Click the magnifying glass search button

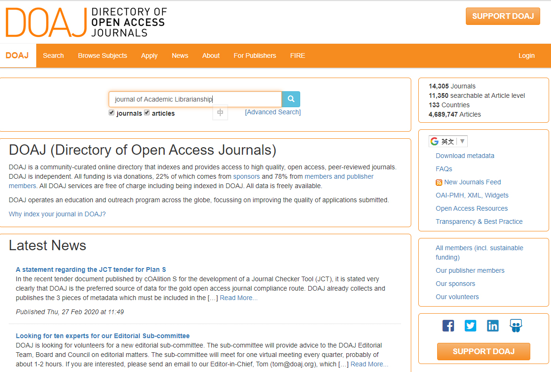[291, 99]
